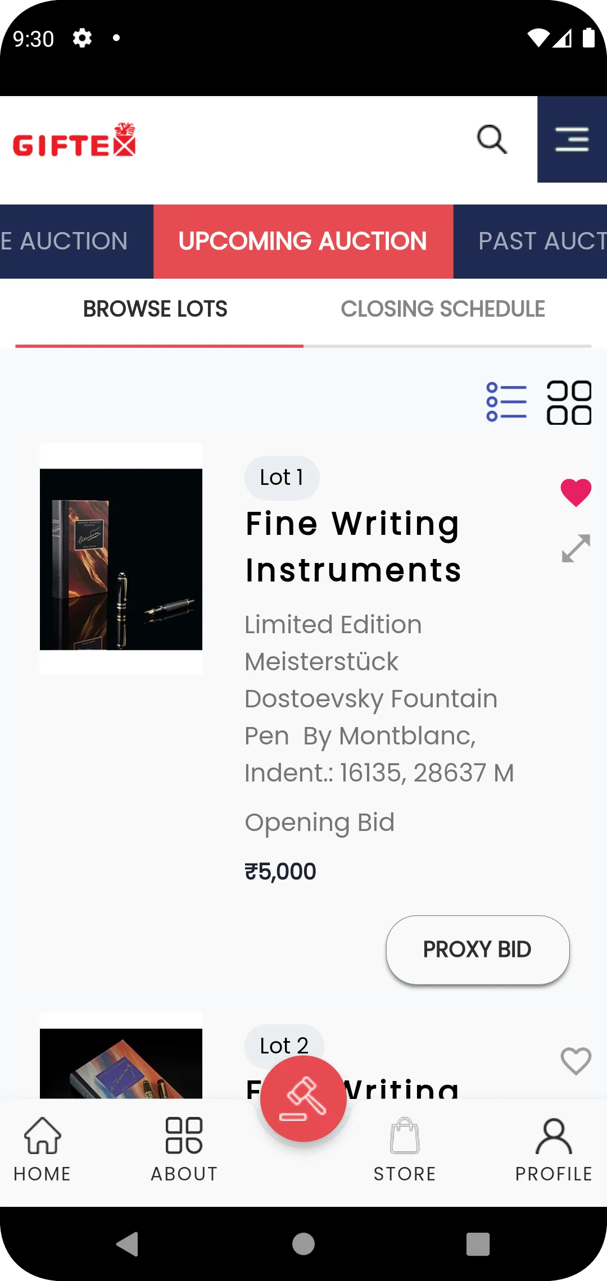Unfavorite Lot 1 using the filled heart

pyautogui.click(x=576, y=493)
